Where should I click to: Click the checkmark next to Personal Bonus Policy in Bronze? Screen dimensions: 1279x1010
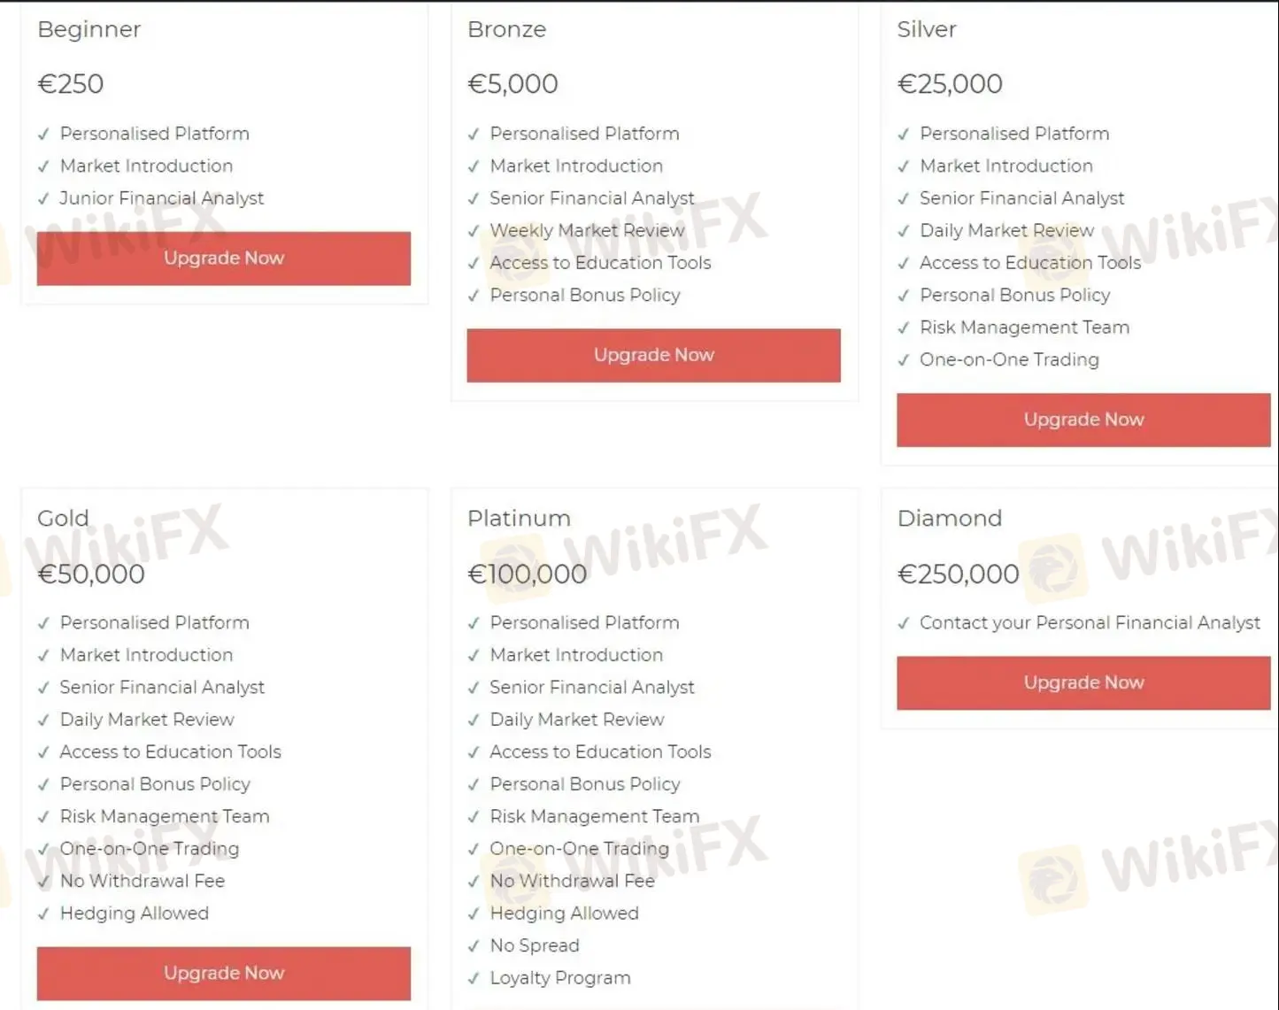pos(474,295)
